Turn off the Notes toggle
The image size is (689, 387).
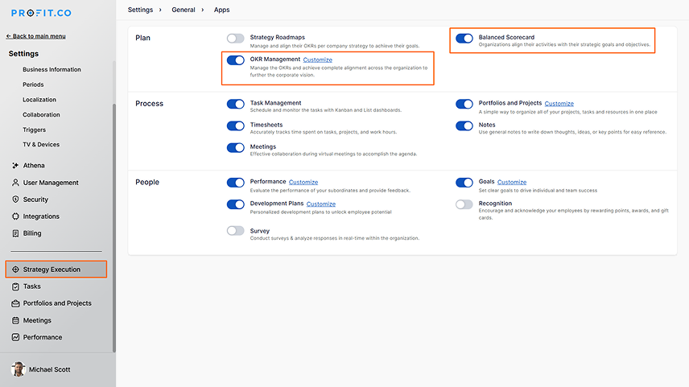point(464,126)
